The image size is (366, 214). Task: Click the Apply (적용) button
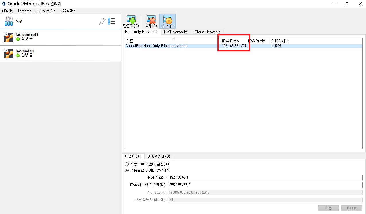[x=328, y=208]
